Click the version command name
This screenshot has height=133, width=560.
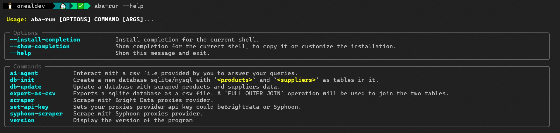tap(22, 120)
